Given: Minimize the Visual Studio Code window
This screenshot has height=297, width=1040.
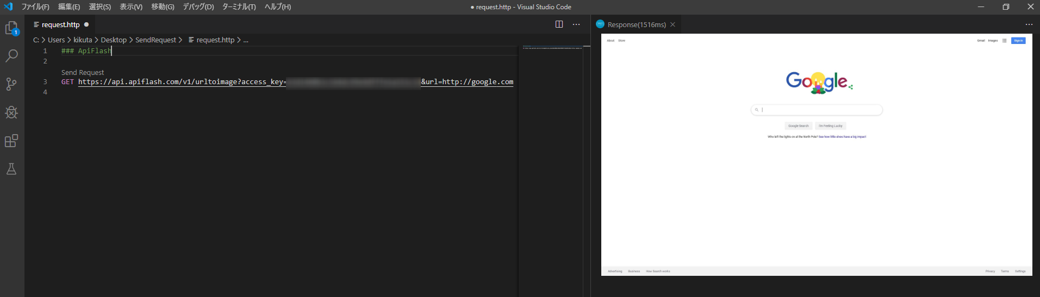Looking at the screenshot, I should pos(981,7).
